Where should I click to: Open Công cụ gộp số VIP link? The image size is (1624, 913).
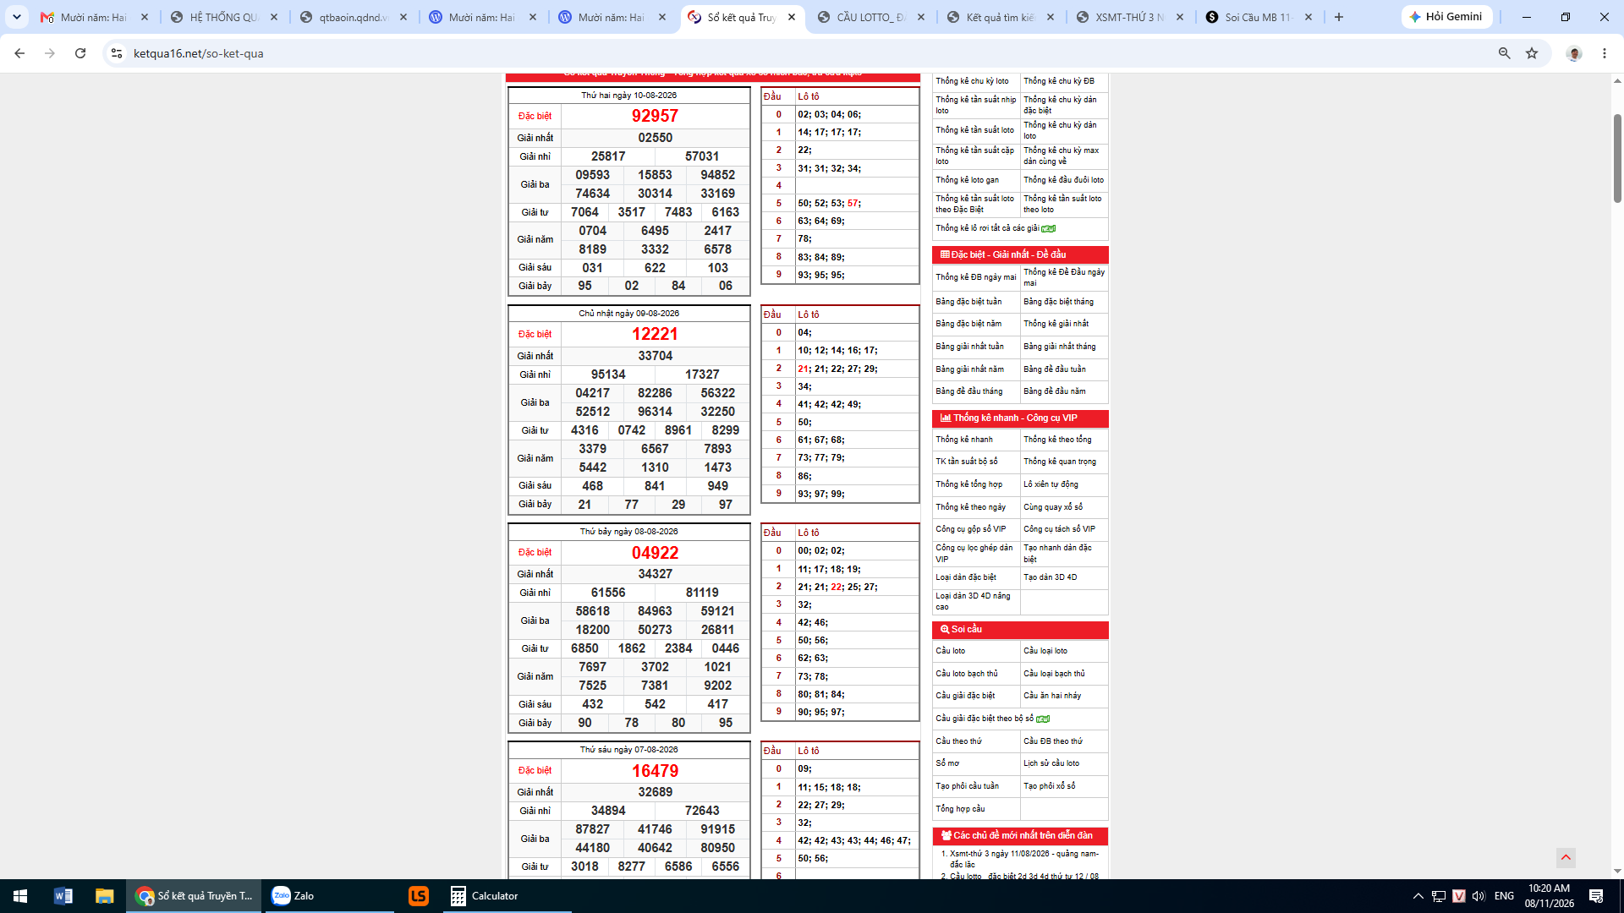point(971,529)
